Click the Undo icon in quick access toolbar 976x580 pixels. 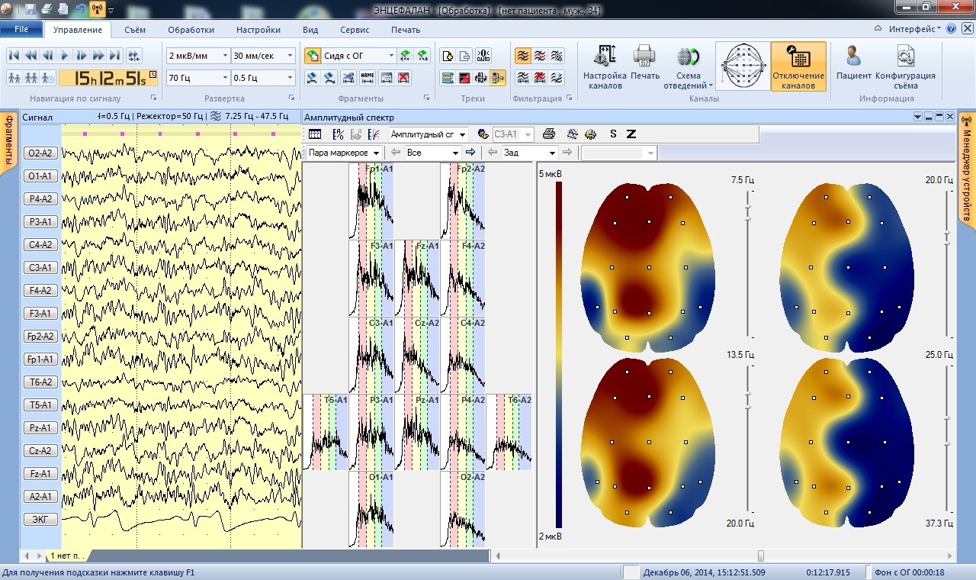click(80, 9)
